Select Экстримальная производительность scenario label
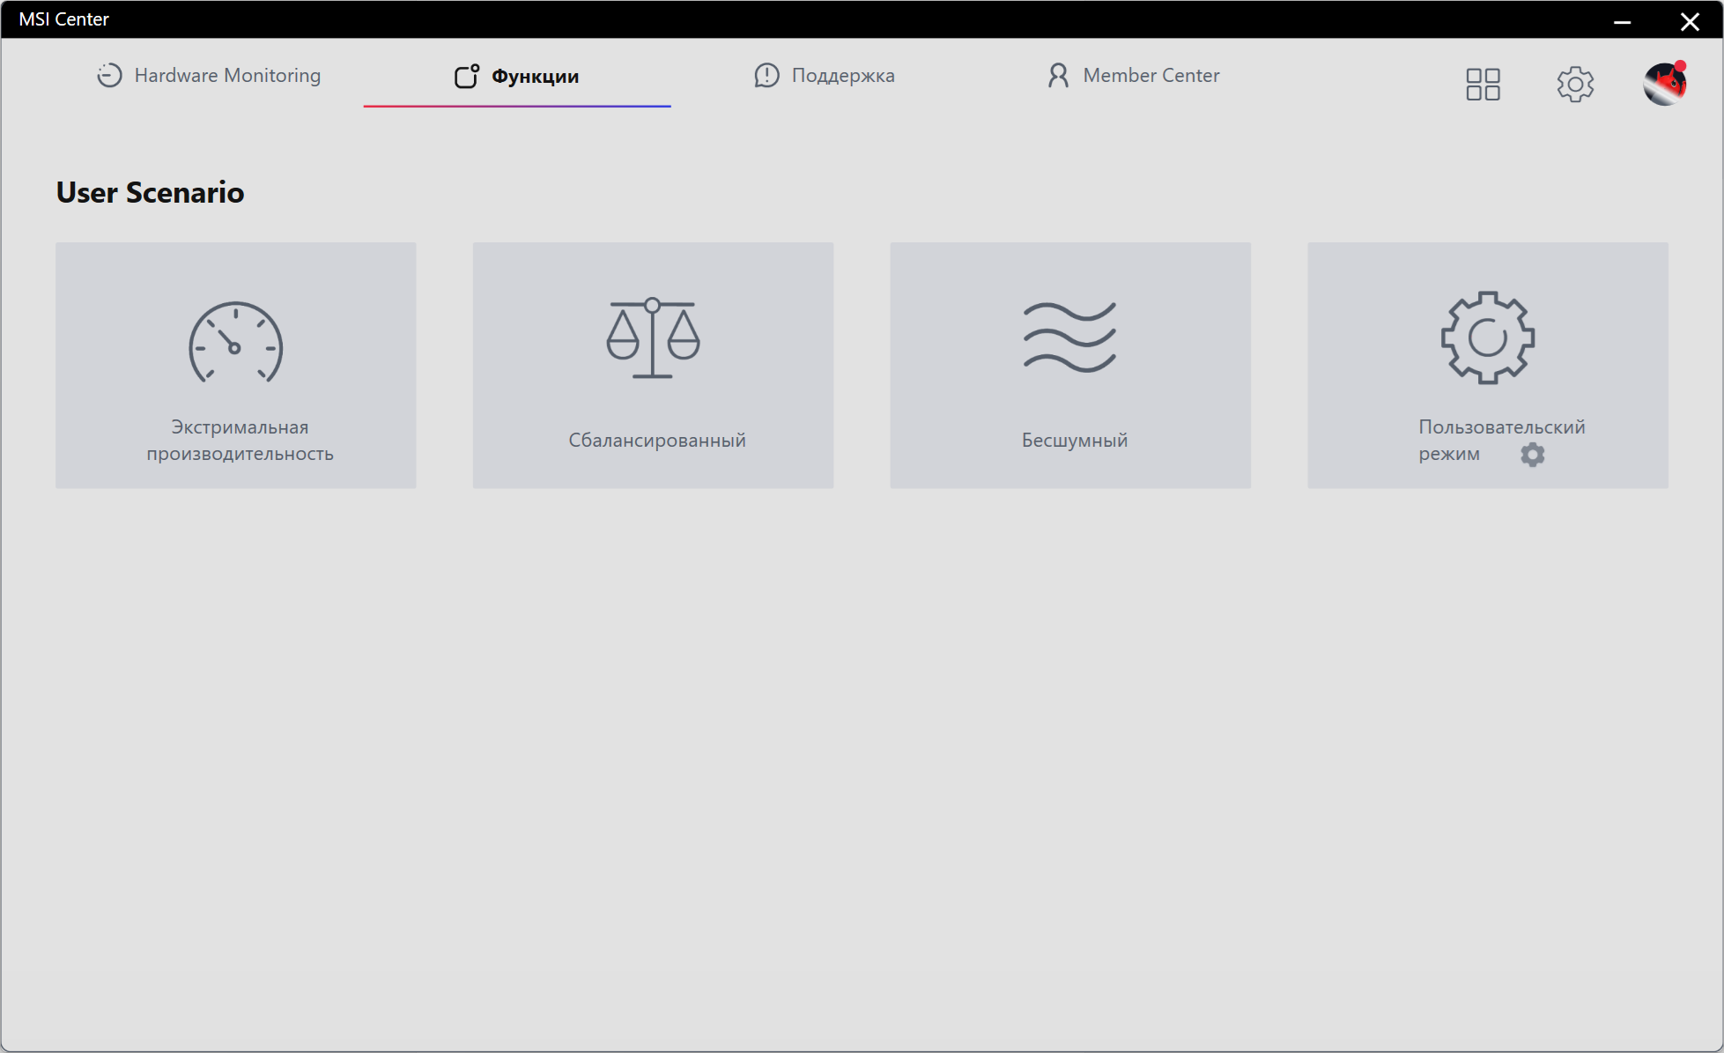Viewport: 1724px width, 1053px height. (x=240, y=441)
